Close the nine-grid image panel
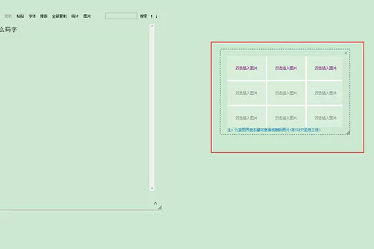The image size is (374, 249). [346, 53]
